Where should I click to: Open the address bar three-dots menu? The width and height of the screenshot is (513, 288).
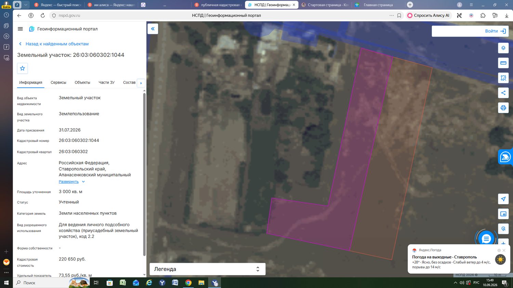pos(392,15)
